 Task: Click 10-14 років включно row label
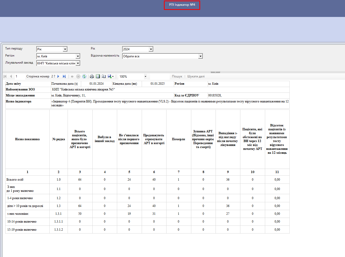point(22,222)
